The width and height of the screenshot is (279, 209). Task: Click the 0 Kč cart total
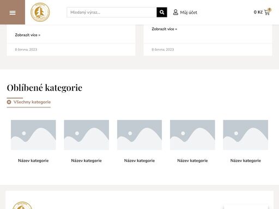(258, 12)
